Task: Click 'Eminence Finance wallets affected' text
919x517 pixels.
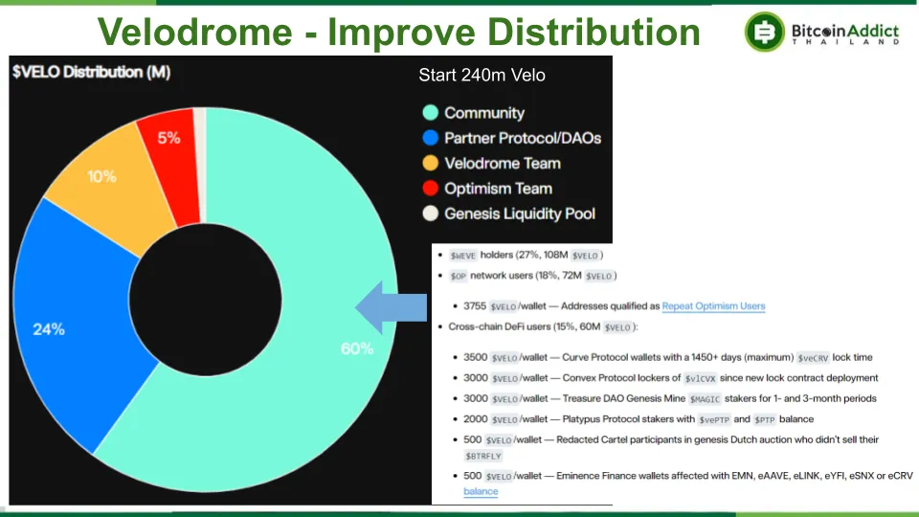Action: 625,476
